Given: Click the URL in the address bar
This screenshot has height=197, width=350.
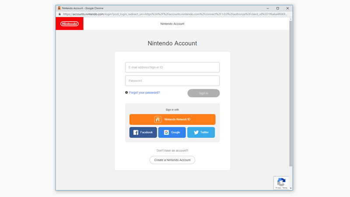Looking at the screenshot, I should [x=175, y=14].
